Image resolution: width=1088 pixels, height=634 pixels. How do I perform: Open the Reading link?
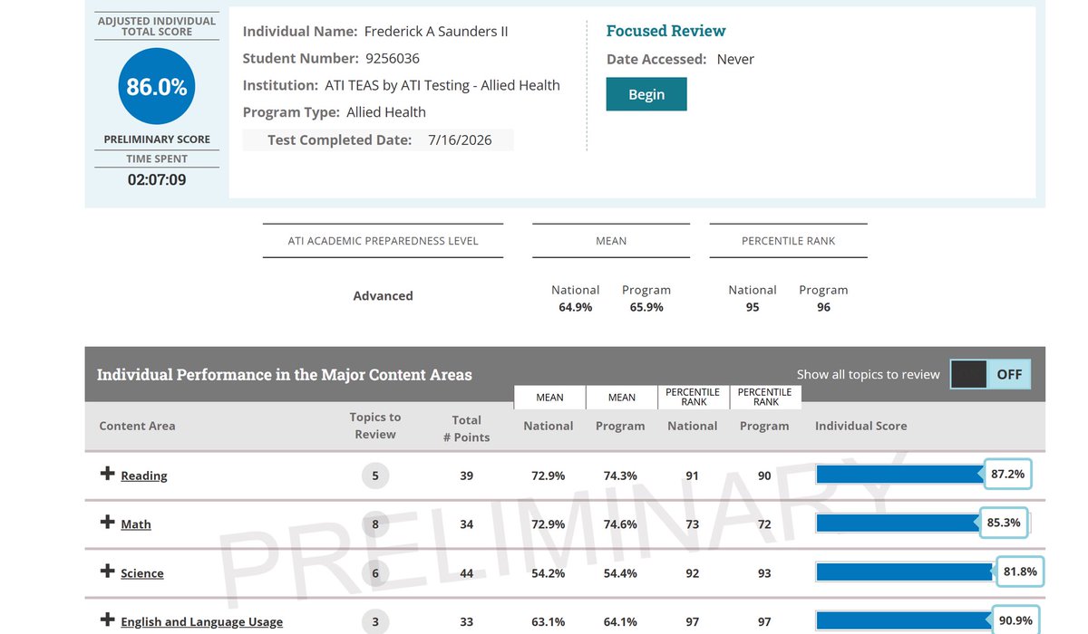pyautogui.click(x=144, y=475)
